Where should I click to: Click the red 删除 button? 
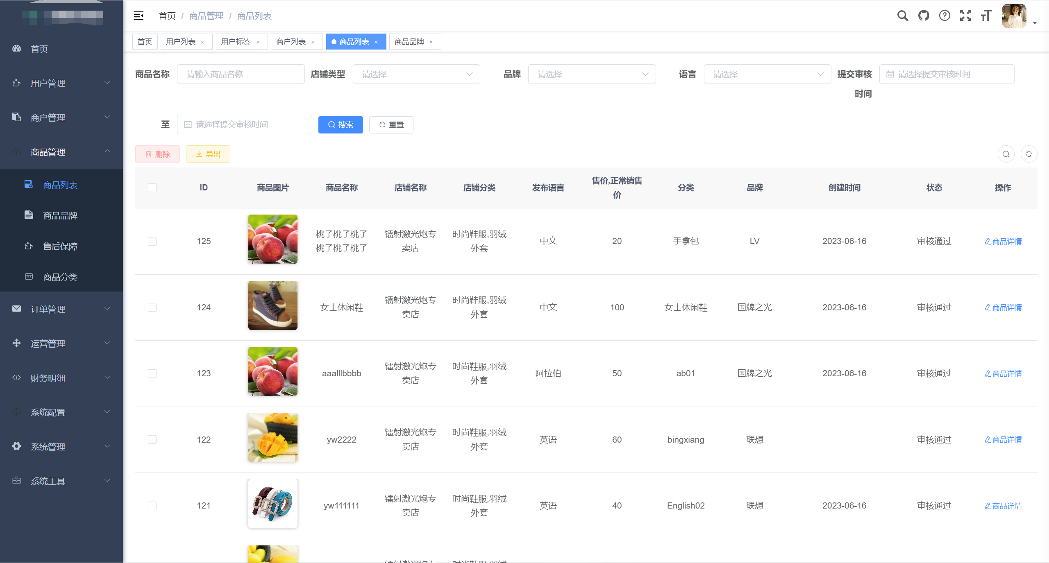[x=157, y=154]
